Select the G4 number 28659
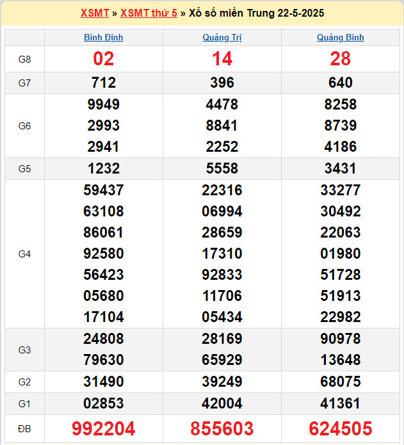The height and width of the screenshot is (445, 404). [x=222, y=232]
